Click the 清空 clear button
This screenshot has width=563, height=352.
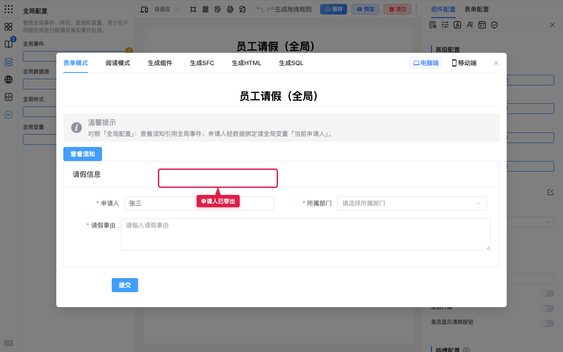pyautogui.click(x=397, y=9)
